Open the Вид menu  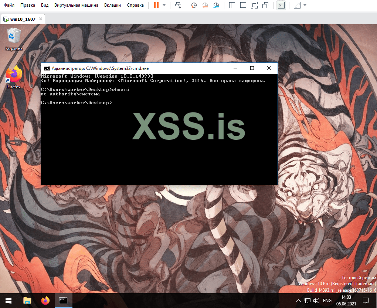pyautogui.click(x=45, y=5)
